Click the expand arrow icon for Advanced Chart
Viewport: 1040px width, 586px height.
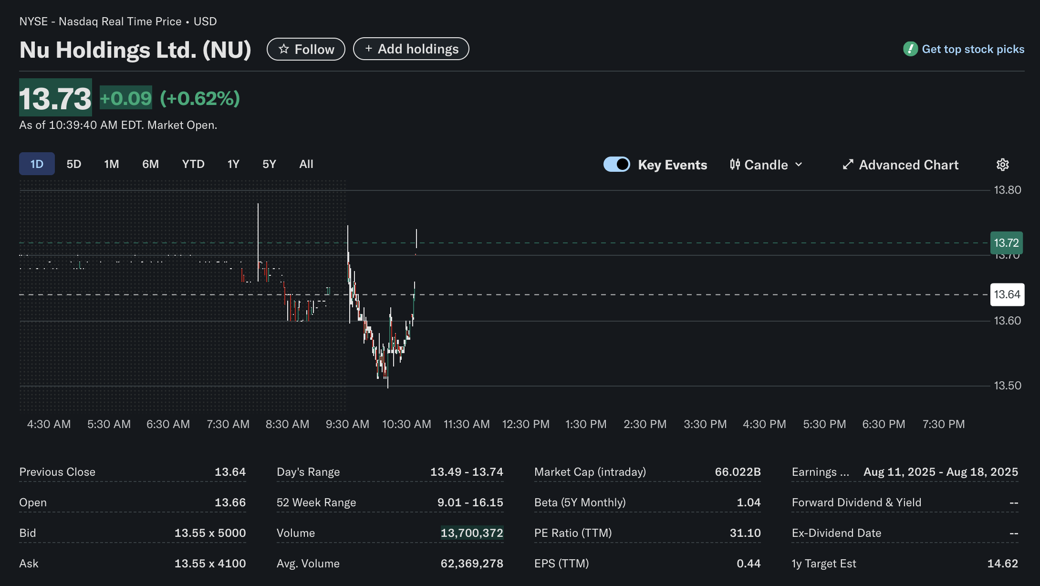coord(848,165)
